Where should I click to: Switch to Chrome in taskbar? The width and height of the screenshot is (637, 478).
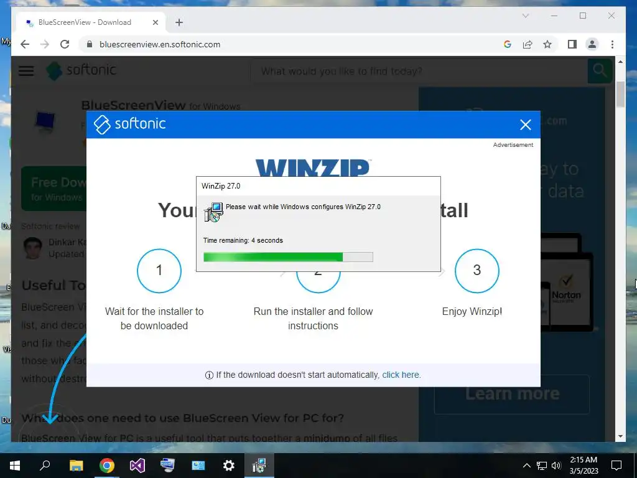(x=107, y=466)
